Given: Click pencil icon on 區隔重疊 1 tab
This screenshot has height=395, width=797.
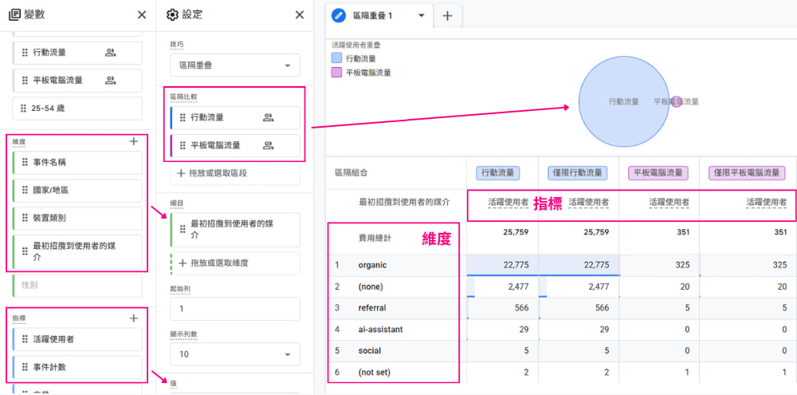Looking at the screenshot, I should [339, 15].
